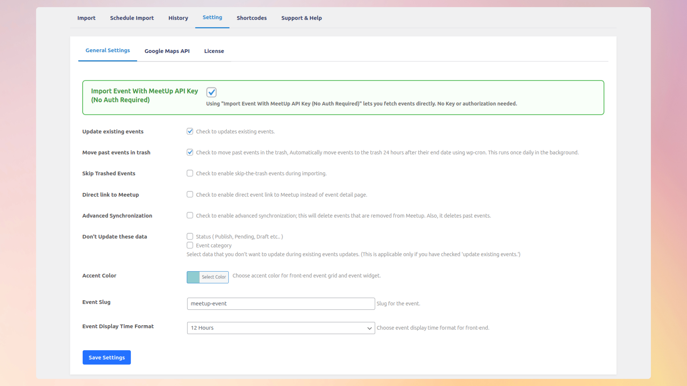Check Advanced Synchronization
The height and width of the screenshot is (386, 687).
click(190, 215)
